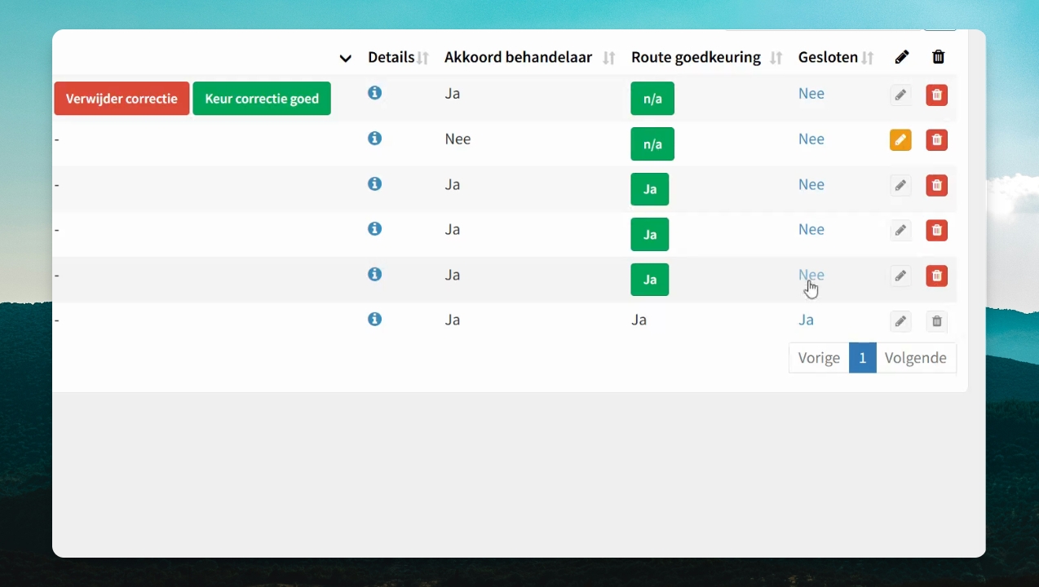Click the orange pencil edit button
This screenshot has height=587, width=1039.
900,140
